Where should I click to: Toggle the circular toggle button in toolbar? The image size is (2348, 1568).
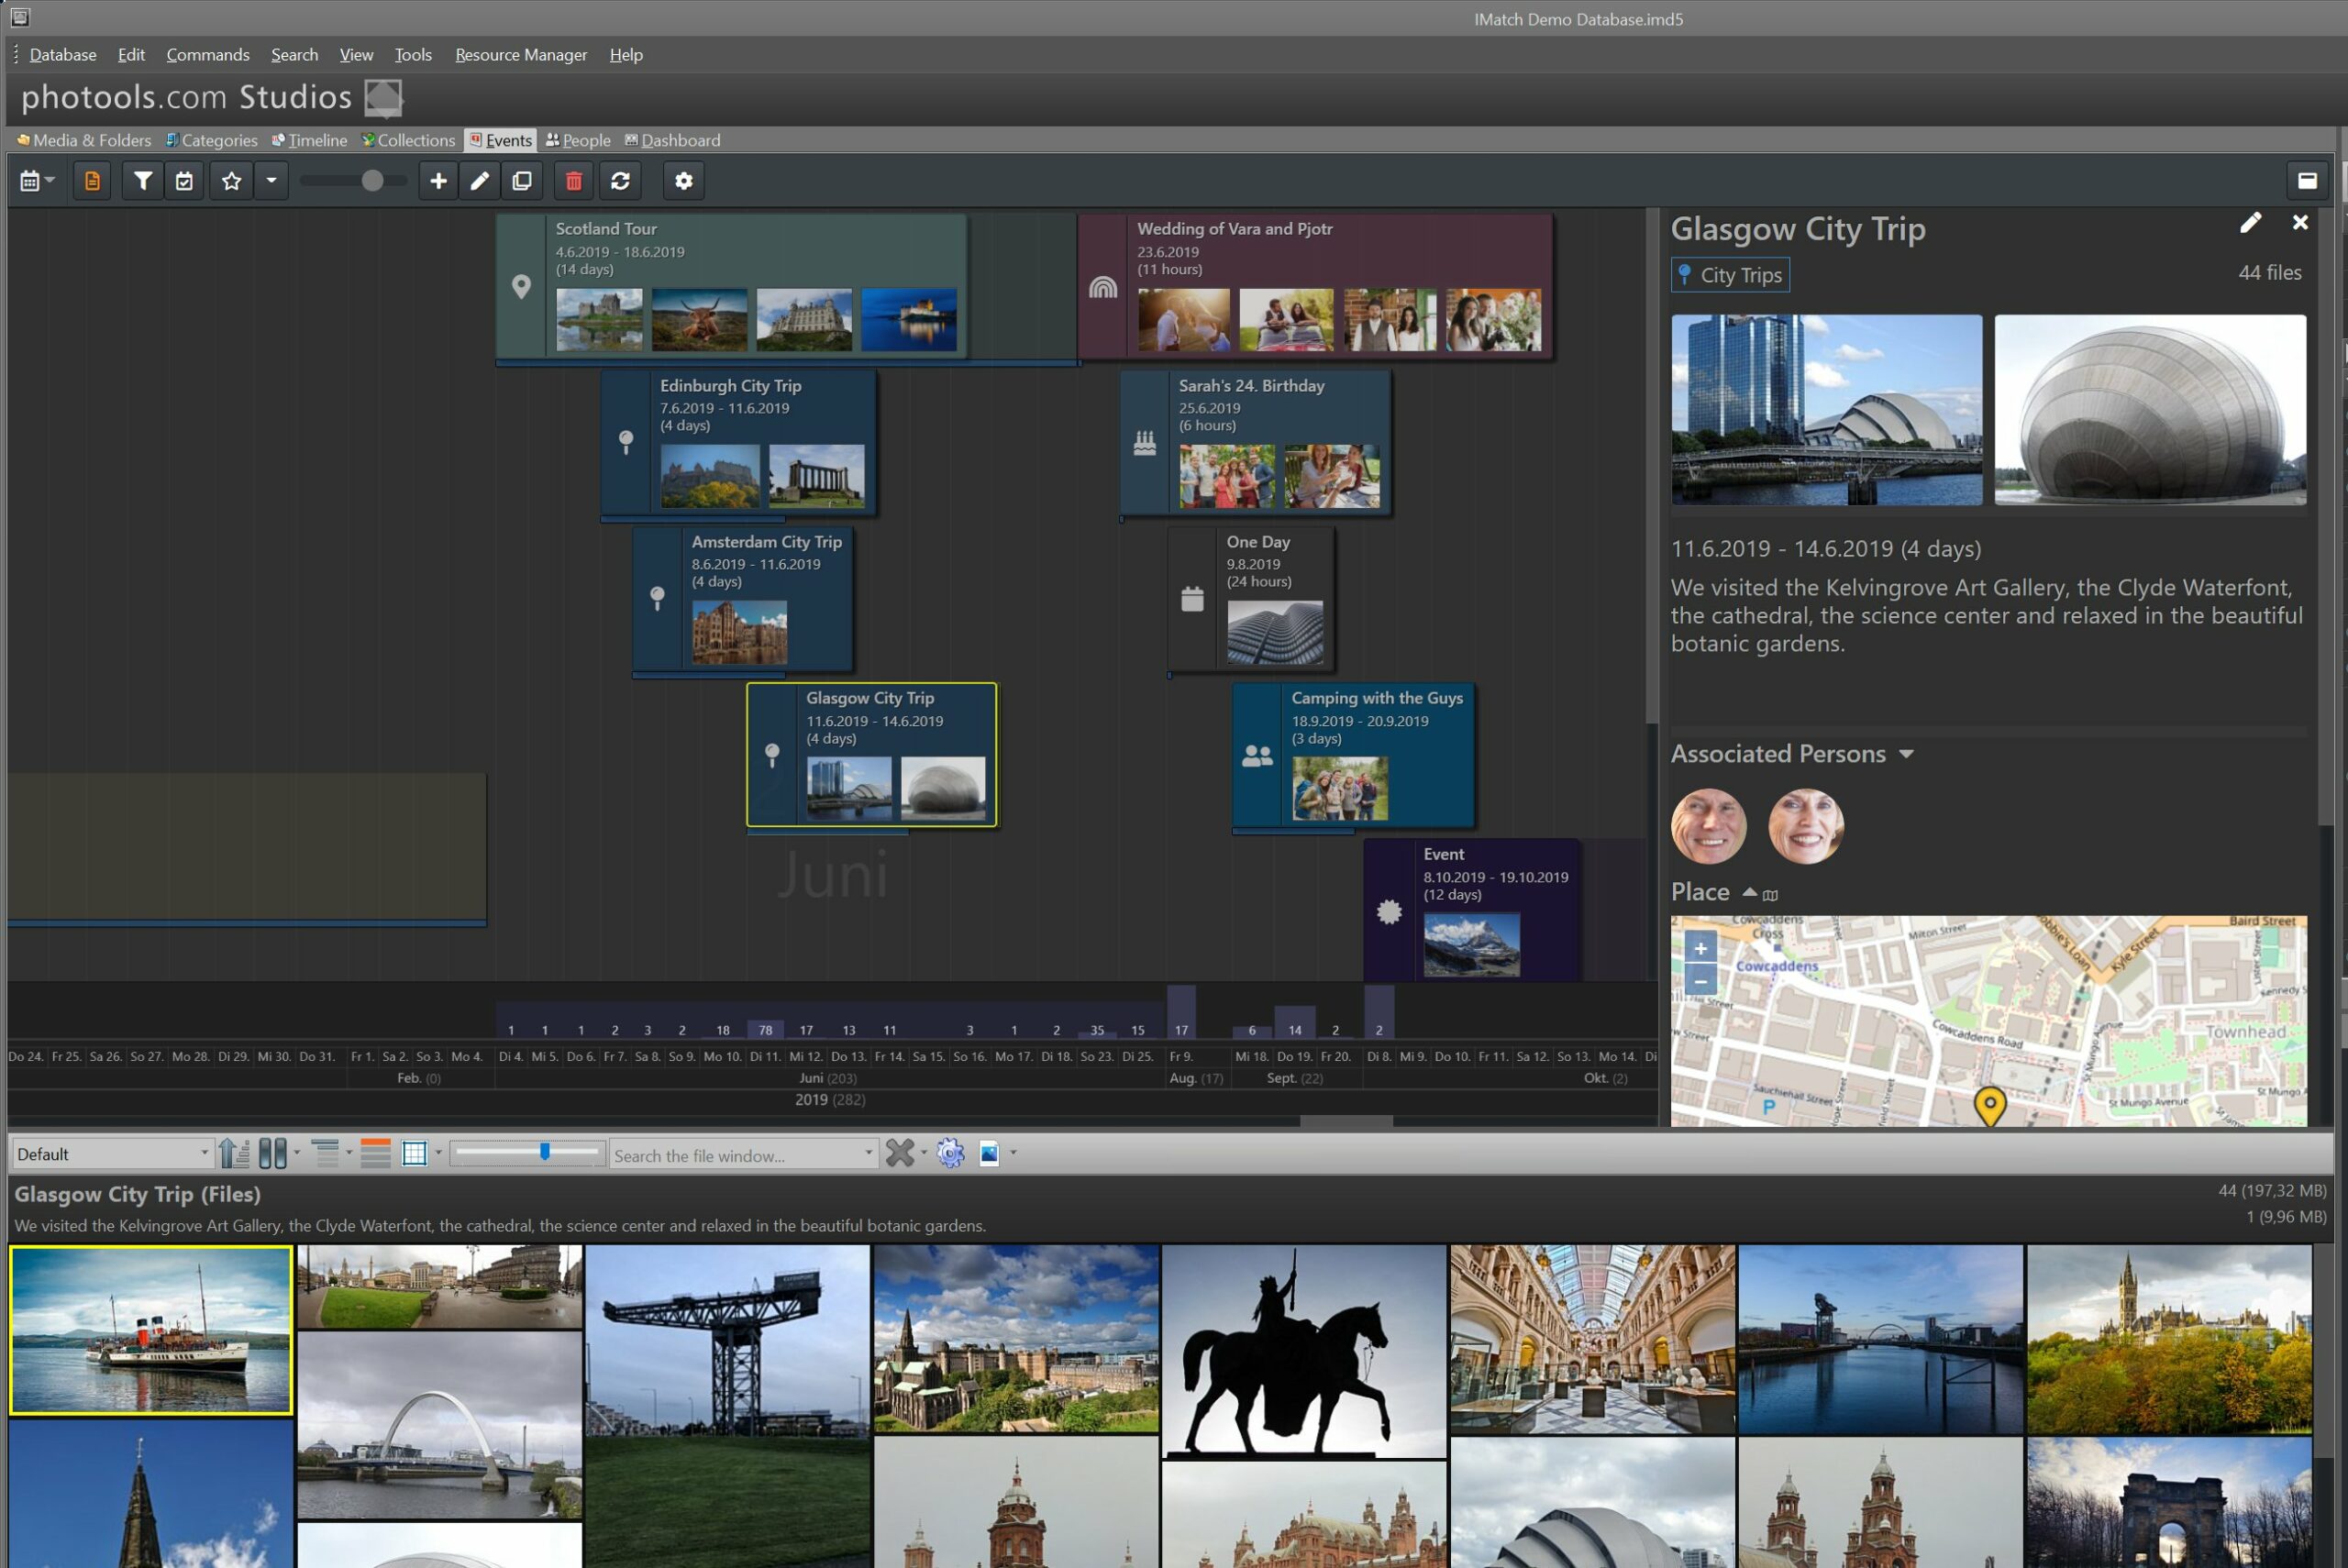click(x=372, y=181)
